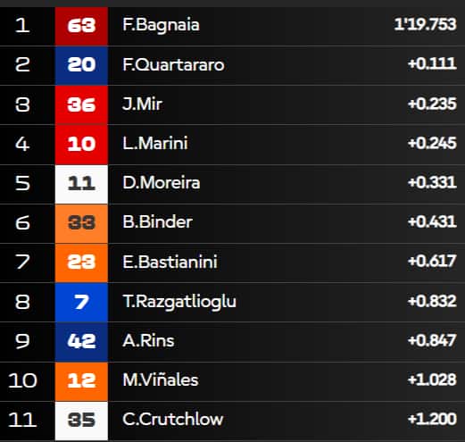The image size is (465, 442).
Task: Click the orange 12 badge for Viñales
Action: click(x=81, y=381)
